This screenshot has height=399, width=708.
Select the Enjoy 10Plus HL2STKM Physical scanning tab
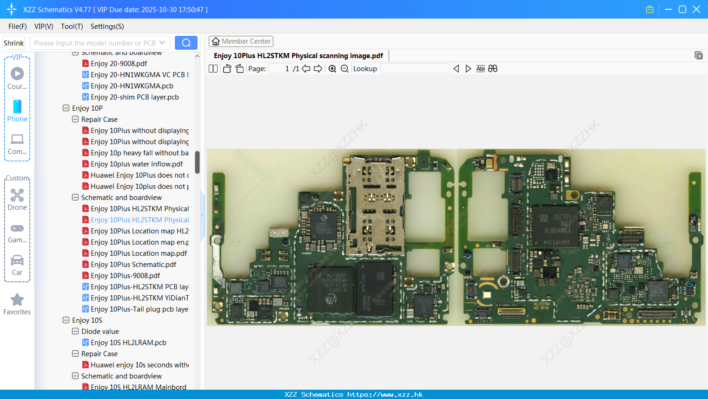(x=298, y=56)
